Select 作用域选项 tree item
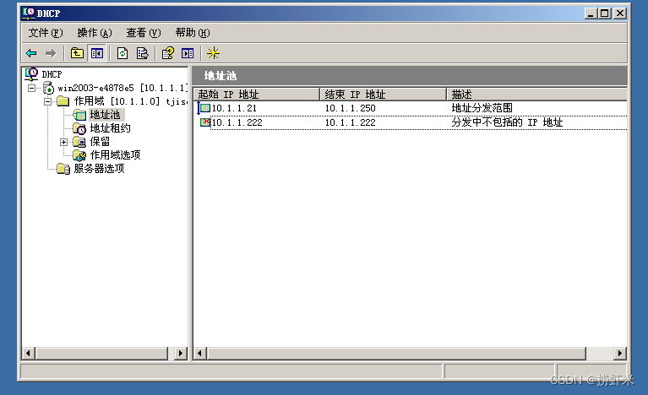Viewport: 648px width, 395px height. pos(115,155)
